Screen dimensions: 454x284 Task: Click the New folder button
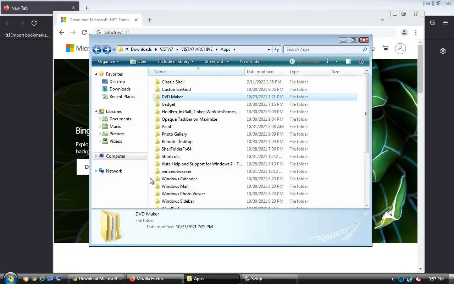coord(250,61)
